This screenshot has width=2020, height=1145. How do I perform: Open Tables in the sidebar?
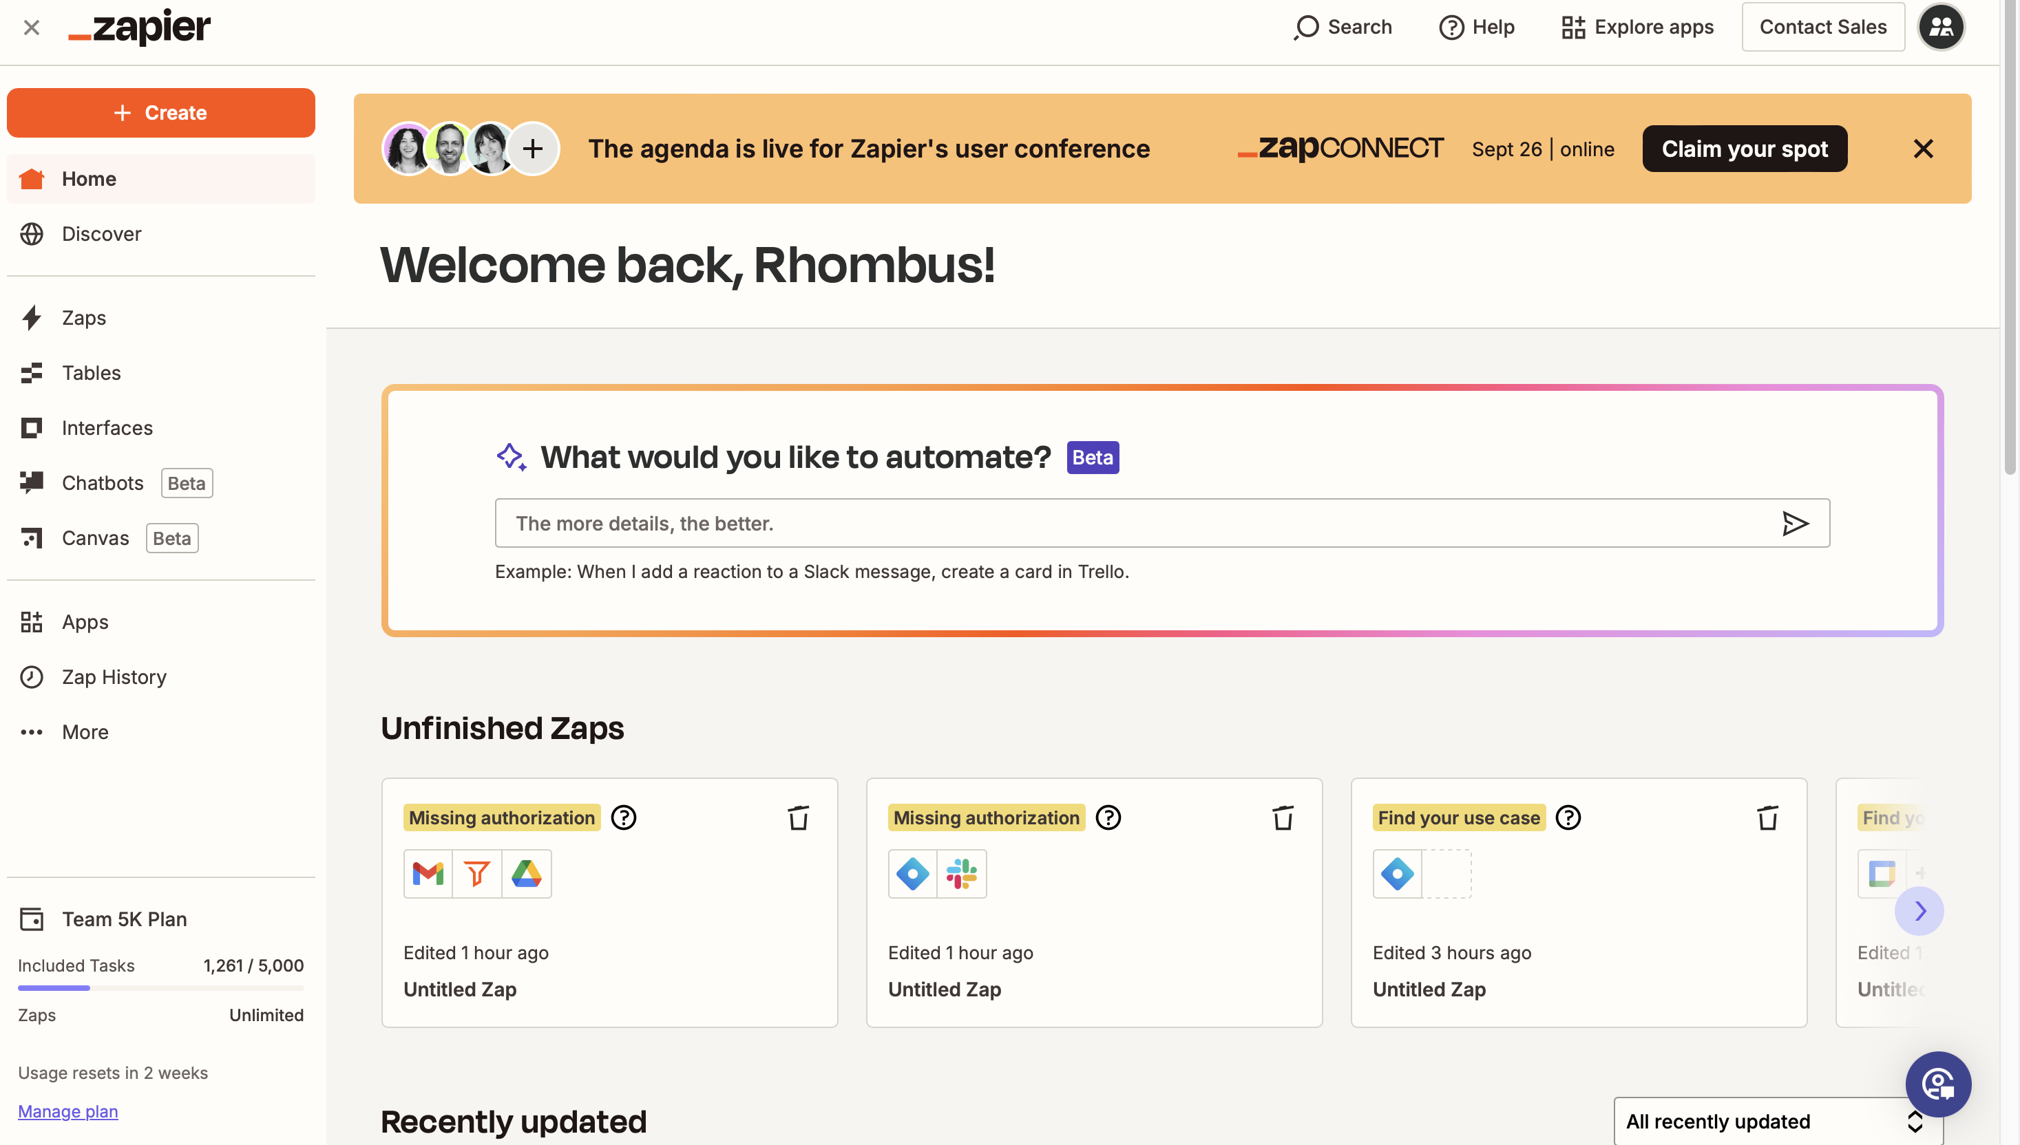[160, 373]
